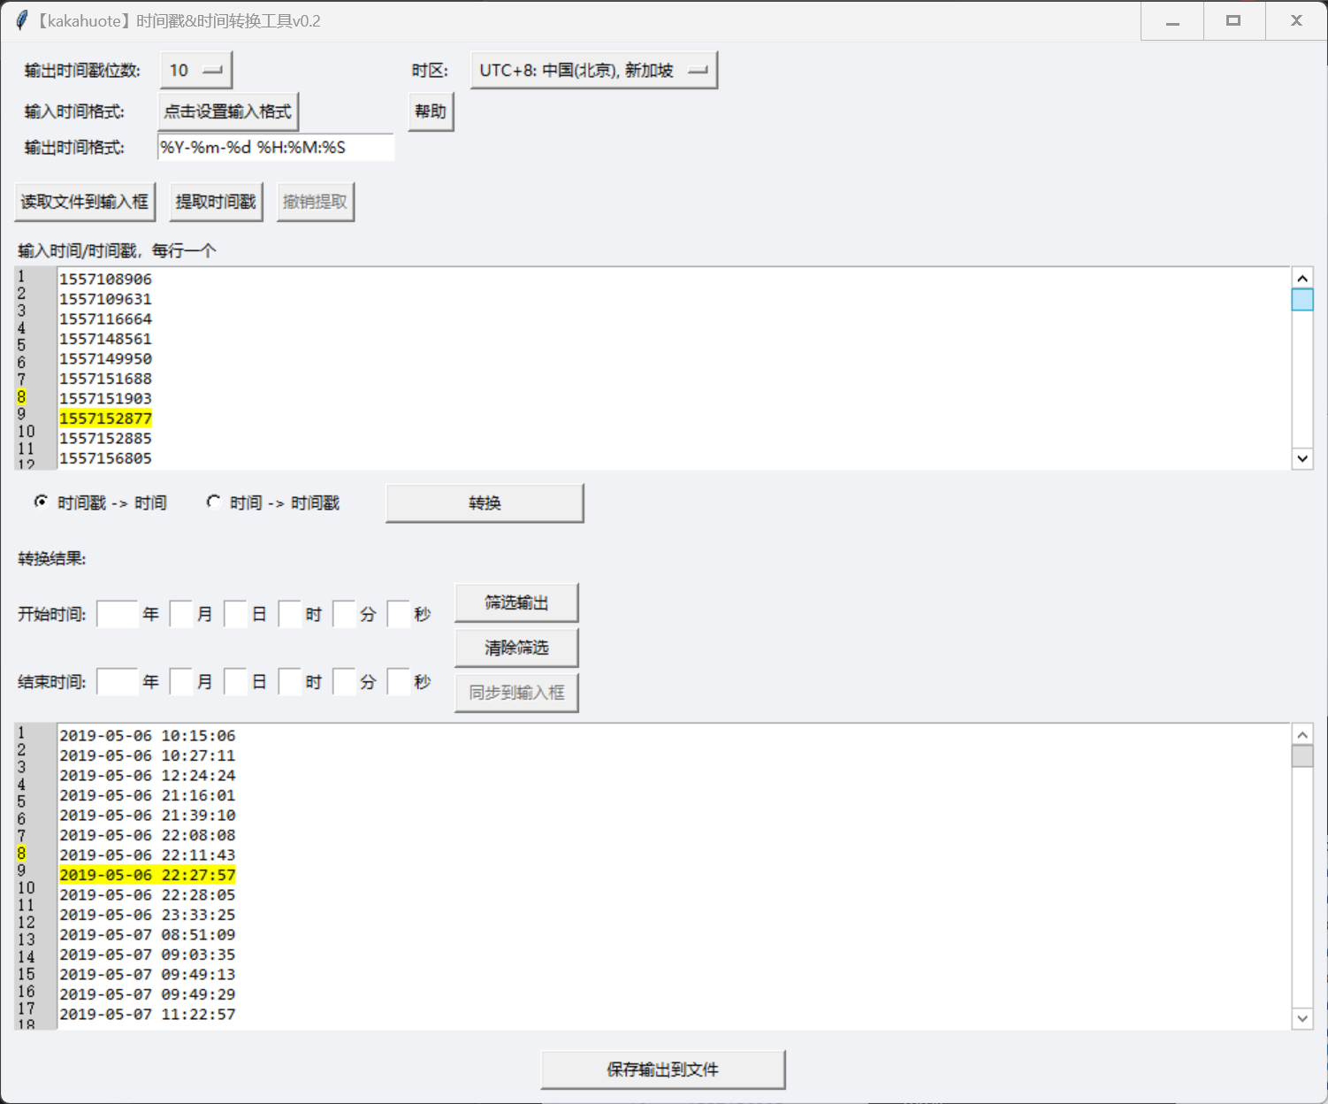Click 点击设置输入格式 button
This screenshot has width=1328, height=1104.
[x=228, y=112]
